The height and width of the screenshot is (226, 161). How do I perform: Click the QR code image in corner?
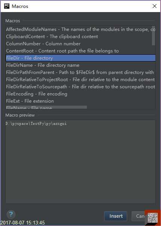tap(152, 218)
